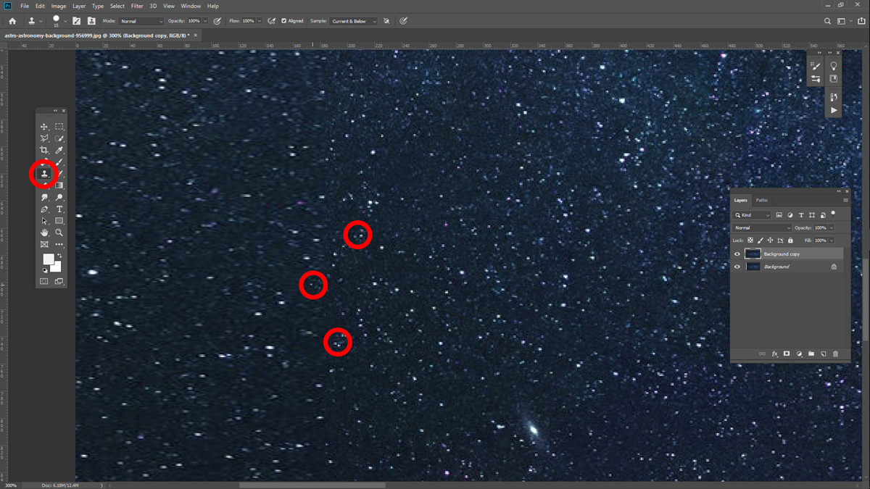Viewport: 870px width, 489px height.
Task: Select the Zoom magnifier tool
Action: pos(59,233)
